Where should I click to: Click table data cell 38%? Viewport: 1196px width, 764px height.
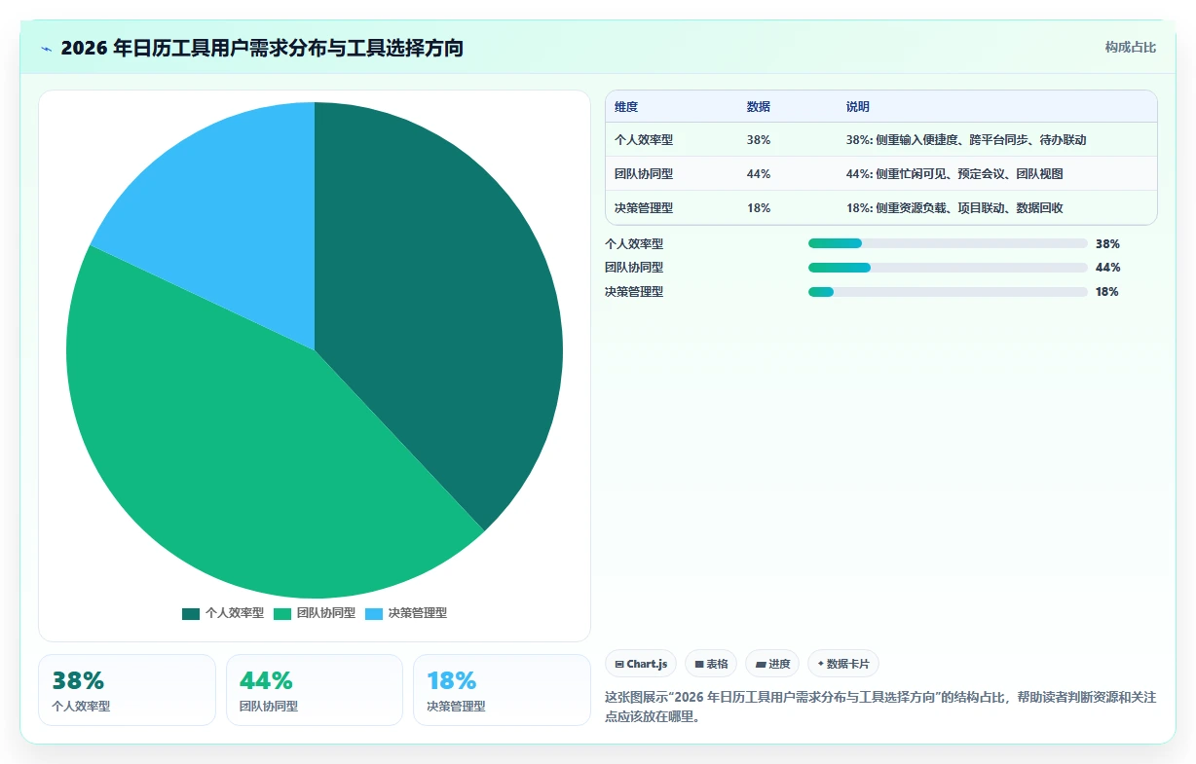pyautogui.click(x=759, y=140)
